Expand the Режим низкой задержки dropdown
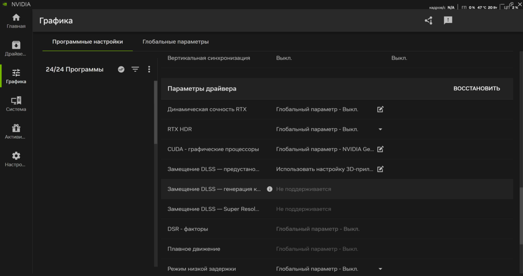Viewport: 523px width, 276px height. pyautogui.click(x=380, y=269)
